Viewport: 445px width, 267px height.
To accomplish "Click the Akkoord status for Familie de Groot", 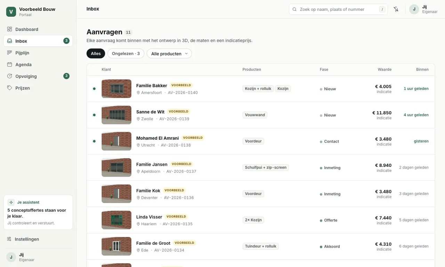I will tap(330, 246).
